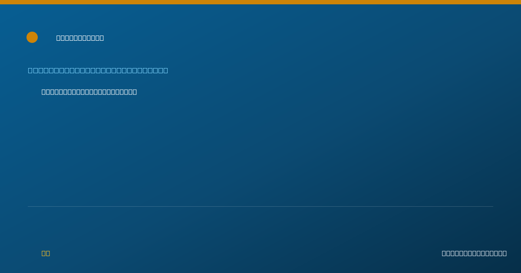
Task: Click the middle of the light-blue headline text
Action: point(98,70)
